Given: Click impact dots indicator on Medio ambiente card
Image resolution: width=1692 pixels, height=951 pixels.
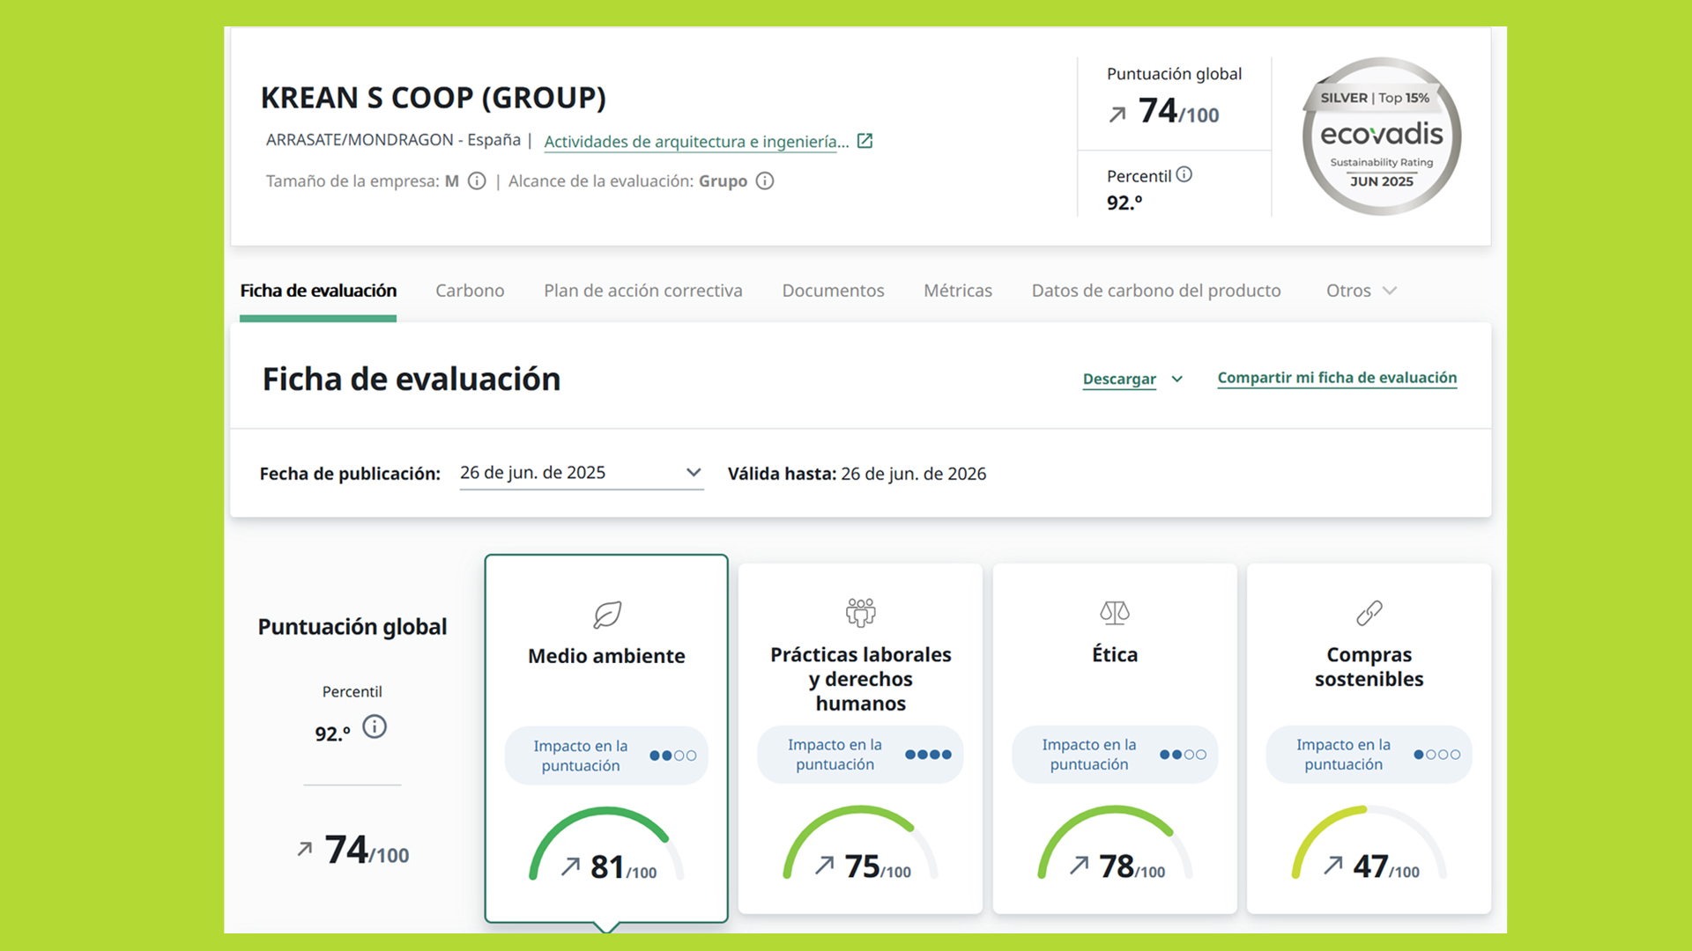Looking at the screenshot, I should pos(673,756).
